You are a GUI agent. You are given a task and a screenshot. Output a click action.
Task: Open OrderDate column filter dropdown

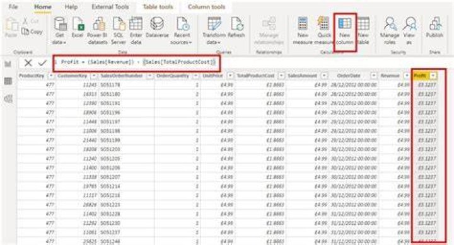point(374,76)
